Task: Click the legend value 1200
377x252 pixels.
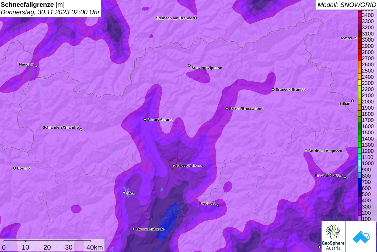Action: tap(368, 151)
